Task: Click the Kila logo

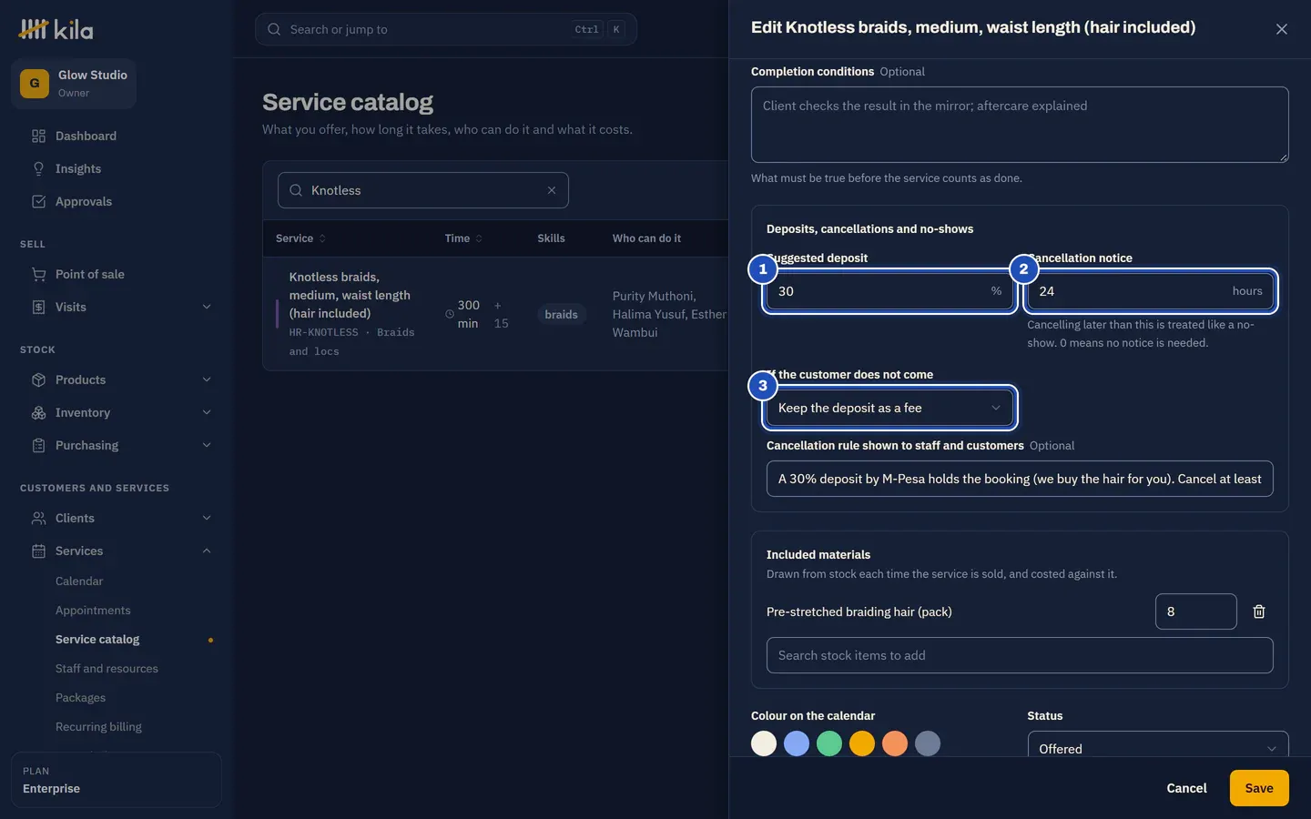Action: pos(56,29)
